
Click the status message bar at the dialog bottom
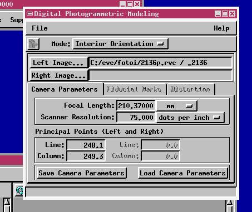coord(131,192)
